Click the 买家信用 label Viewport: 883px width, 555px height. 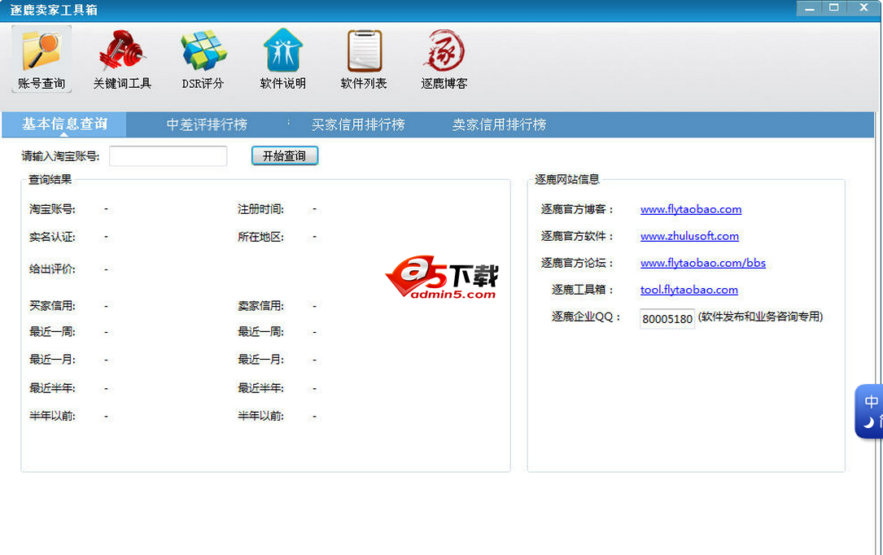click(52, 306)
